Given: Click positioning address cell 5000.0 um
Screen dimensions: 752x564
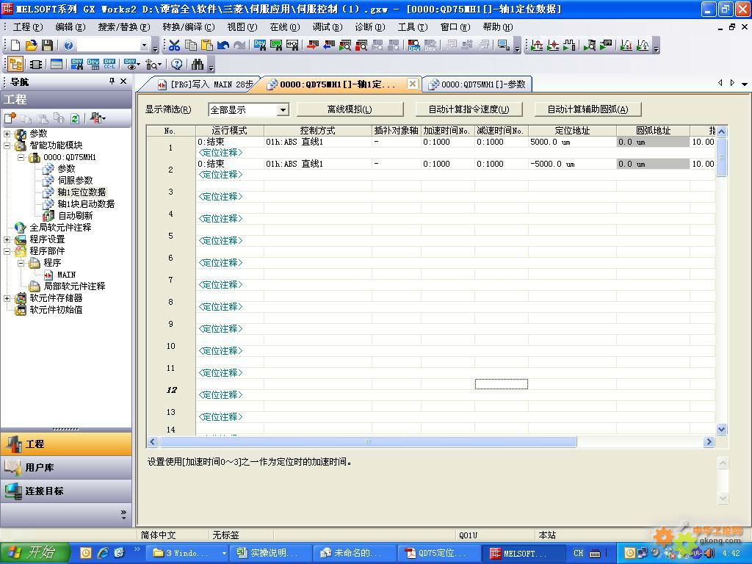Looking at the screenshot, I should 572,142.
